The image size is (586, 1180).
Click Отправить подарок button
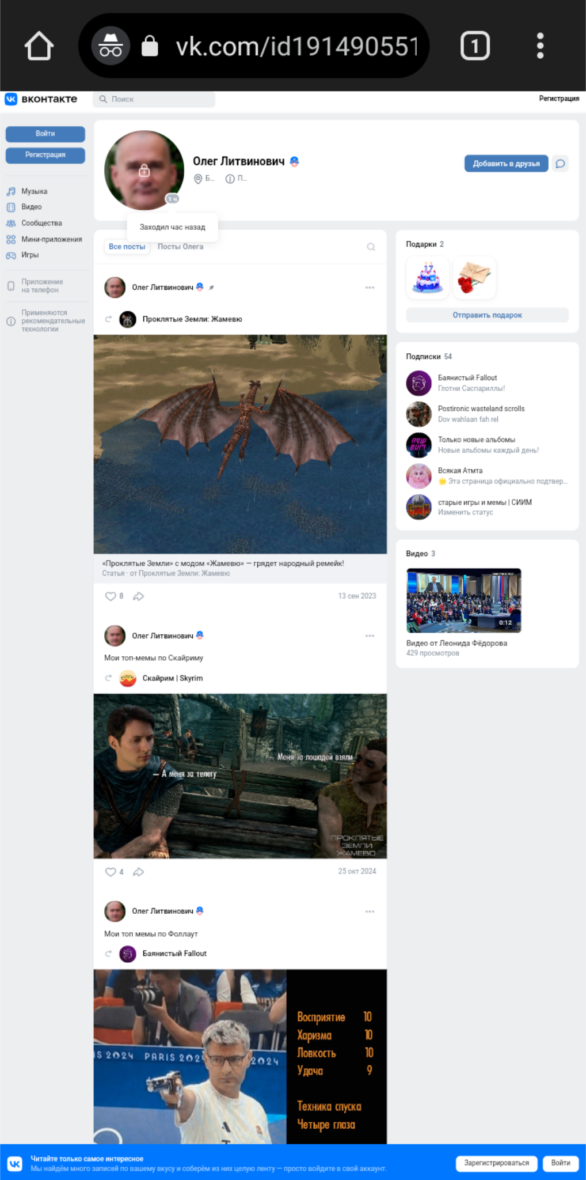click(x=487, y=315)
